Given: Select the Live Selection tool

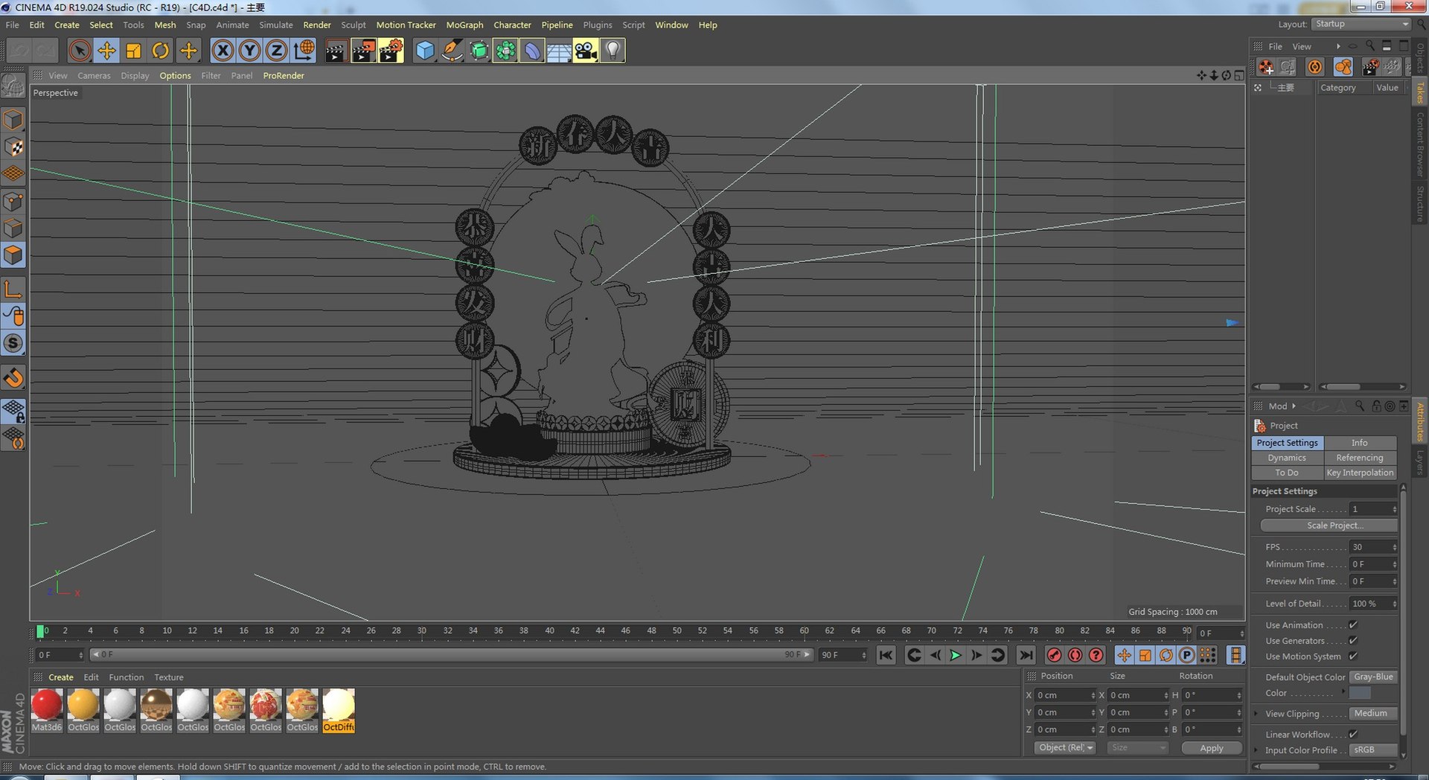Looking at the screenshot, I should pyautogui.click(x=80, y=51).
